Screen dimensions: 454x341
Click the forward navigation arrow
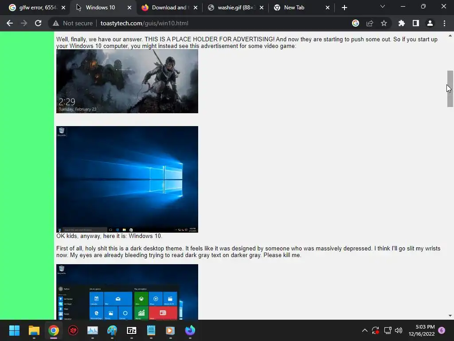[x=24, y=23]
